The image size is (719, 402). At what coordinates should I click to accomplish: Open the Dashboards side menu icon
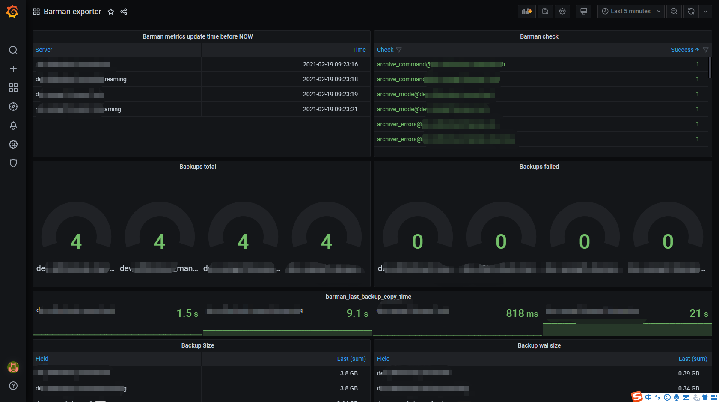click(x=13, y=88)
